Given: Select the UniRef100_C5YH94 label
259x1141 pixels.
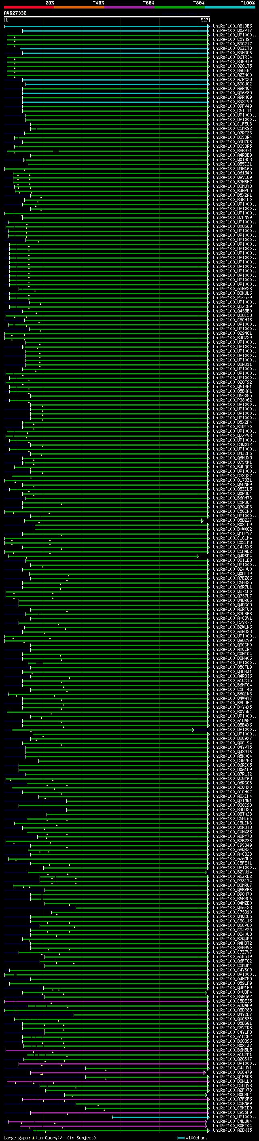Looking at the screenshot, I should pos(232,39).
